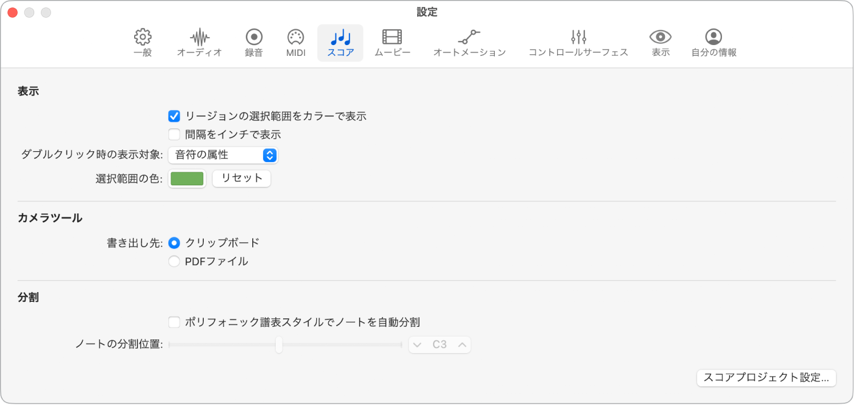The image size is (855, 405).
Task: Open コントロールサーフェス settings
Action: (x=578, y=42)
